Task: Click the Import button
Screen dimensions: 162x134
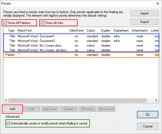Action: [x=144, y=13]
